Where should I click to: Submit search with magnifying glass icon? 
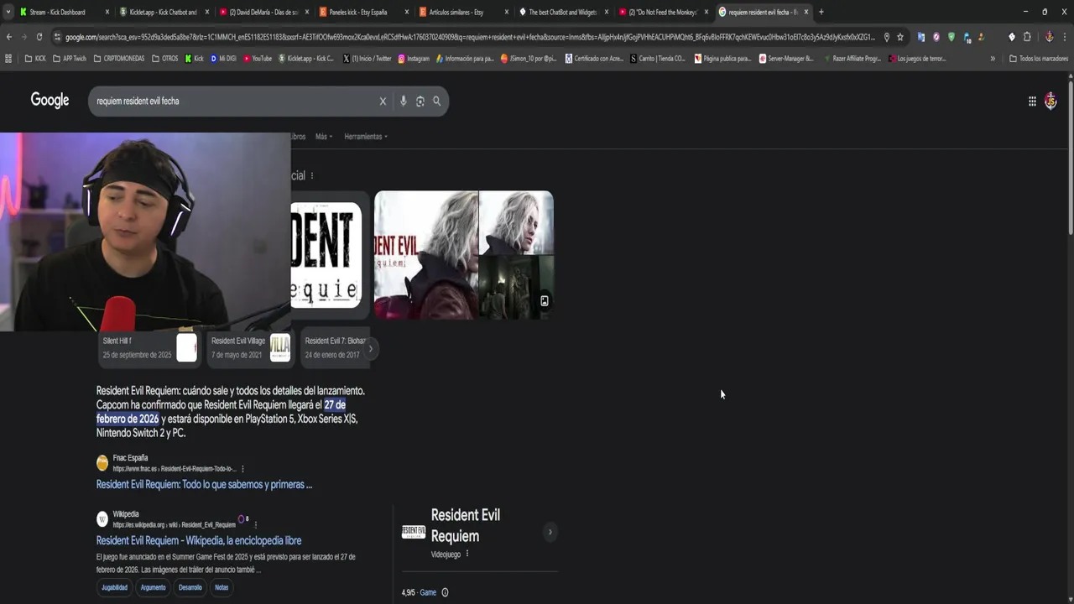436,101
